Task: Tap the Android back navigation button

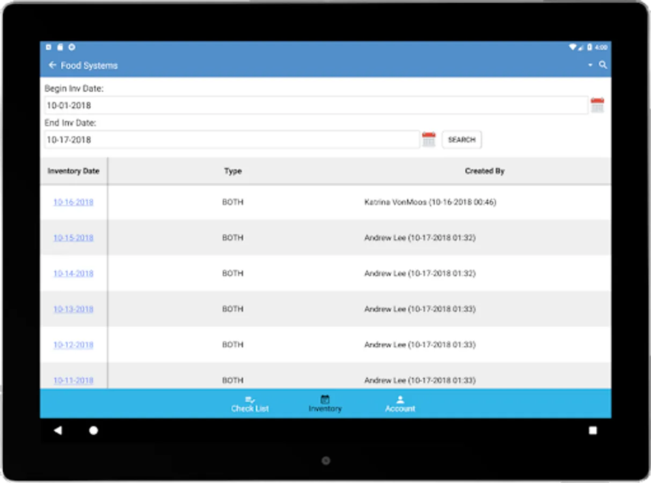Action: click(57, 430)
